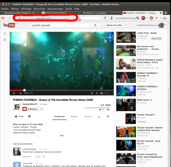Expand the description with Plus
Image resolution: width=171 pixels, height=167 pixels.
pyautogui.click(x=62, y=135)
